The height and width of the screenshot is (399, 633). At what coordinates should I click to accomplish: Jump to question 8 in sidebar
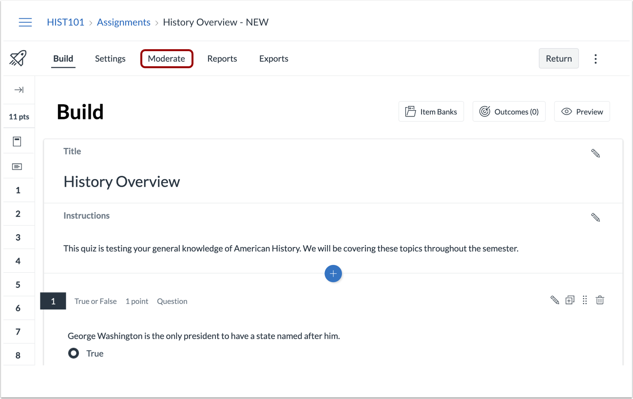[x=18, y=355]
